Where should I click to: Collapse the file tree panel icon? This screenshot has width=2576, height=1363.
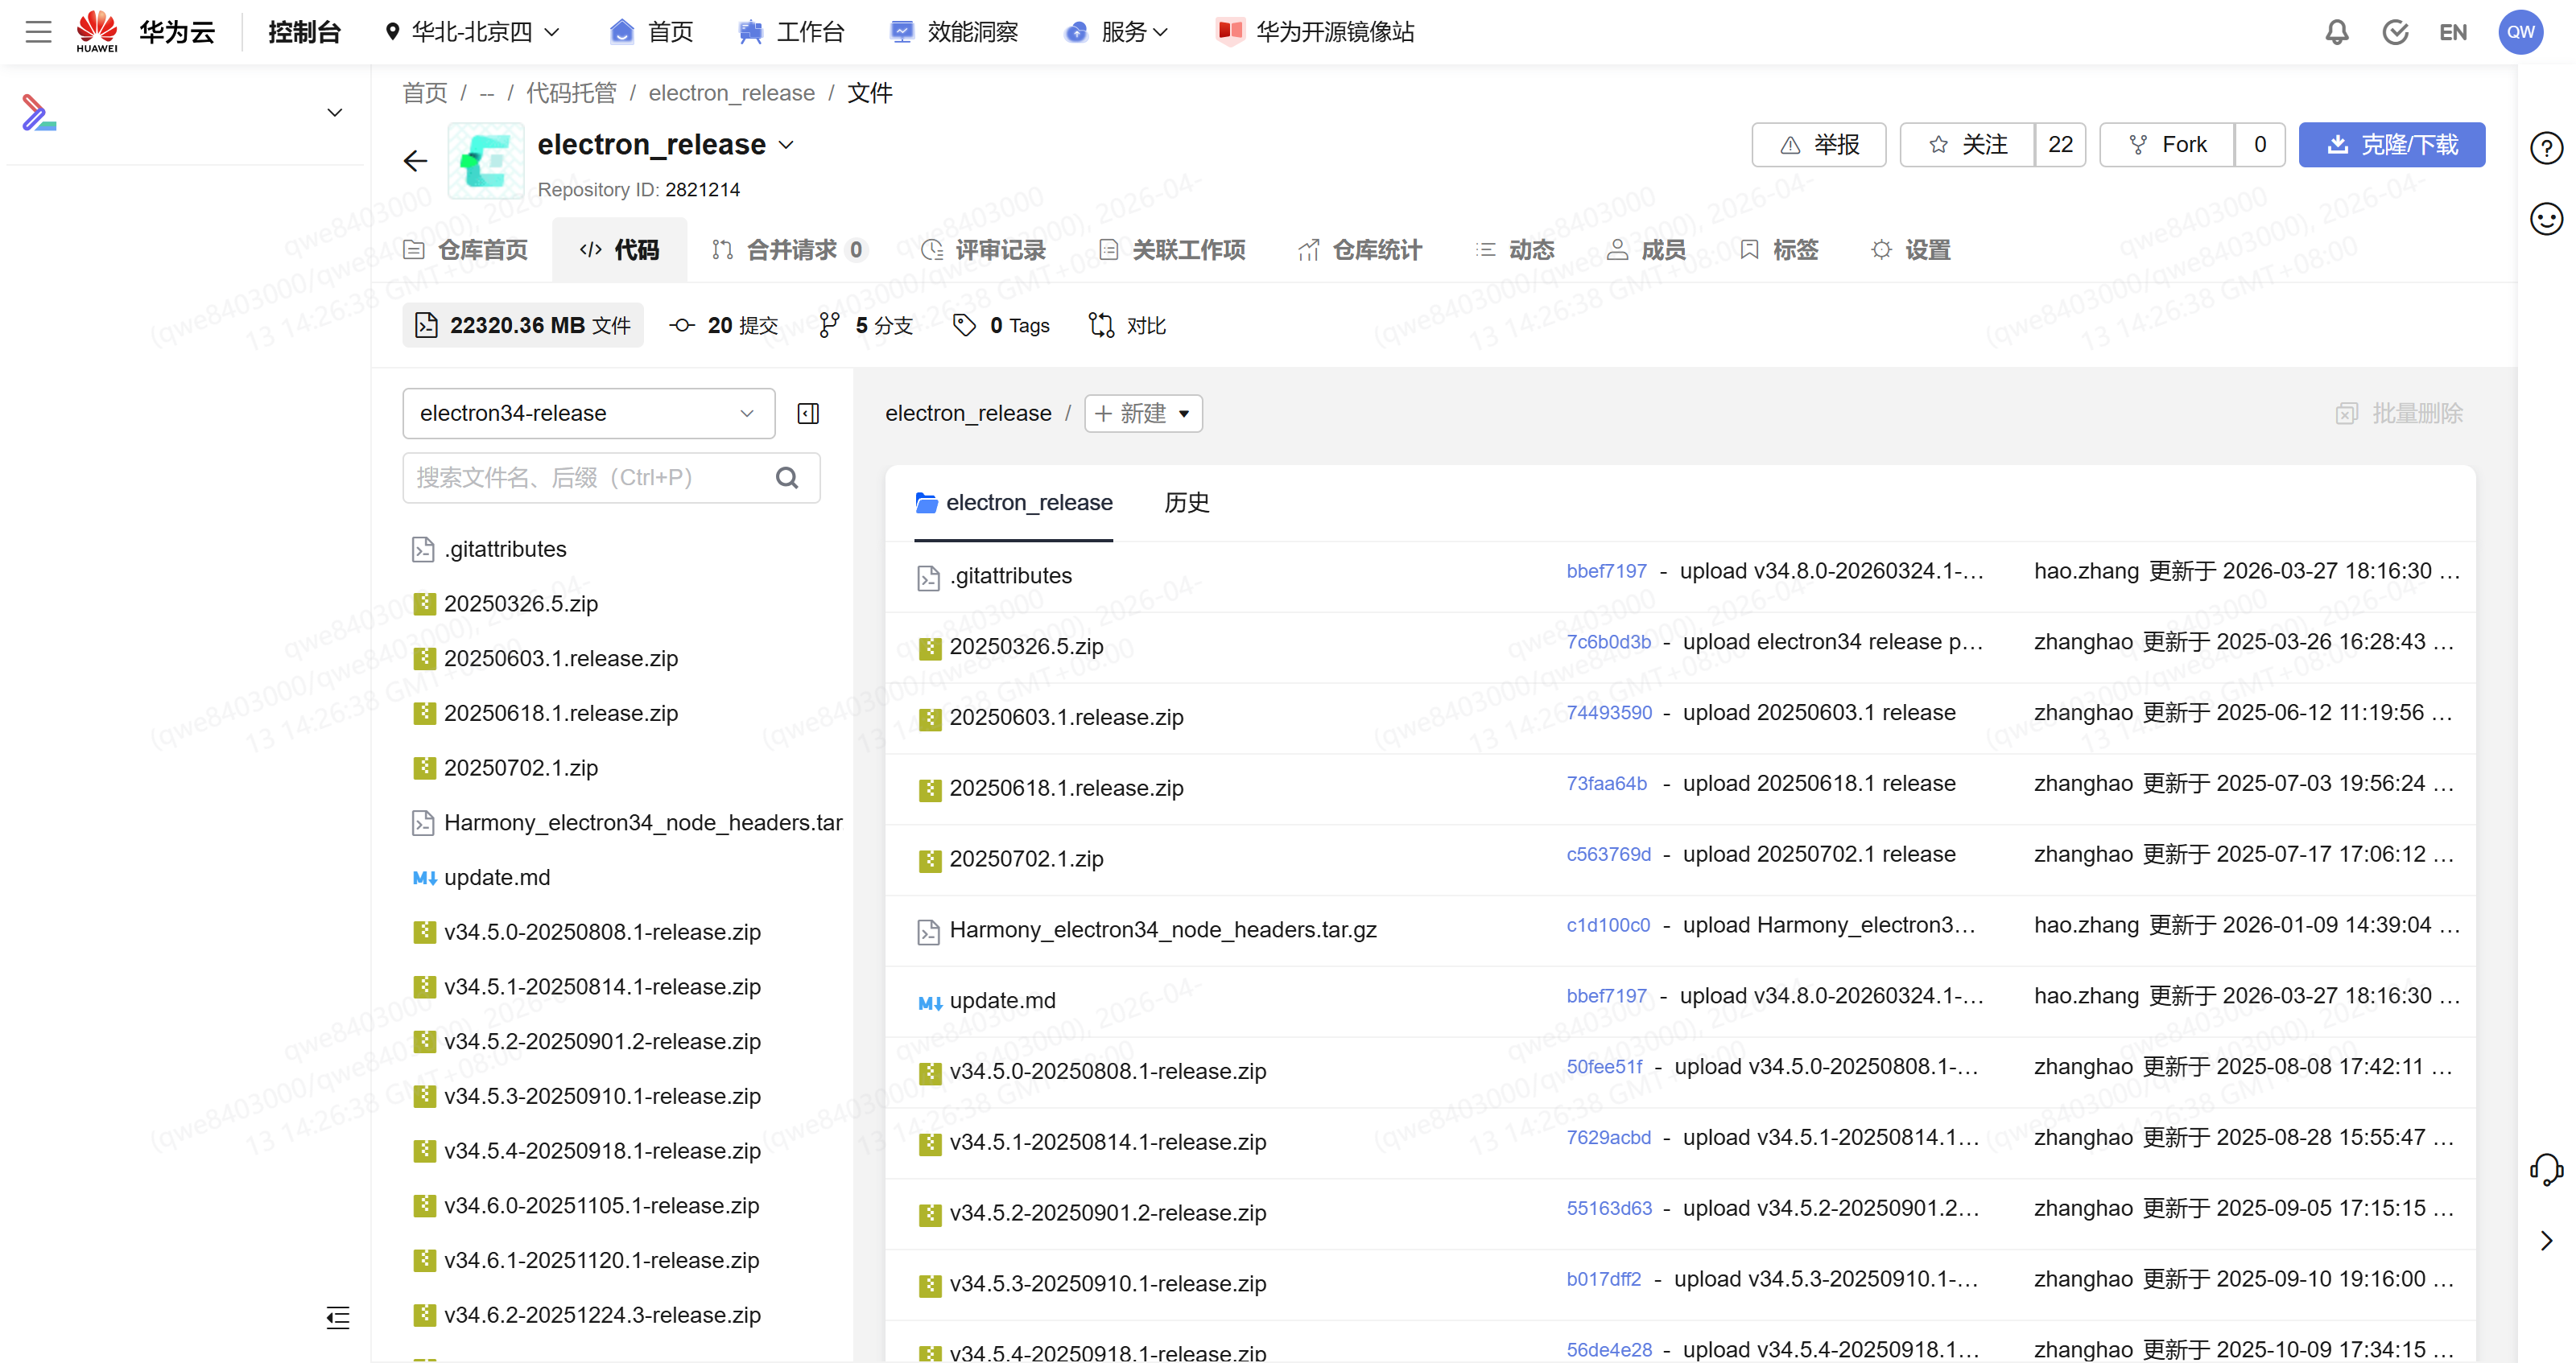click(808, 414)
